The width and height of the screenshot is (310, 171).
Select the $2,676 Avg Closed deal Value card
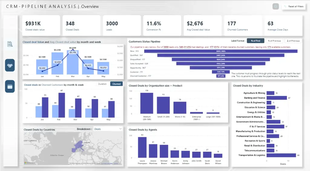pyautogui.click(x=203, y=25)
